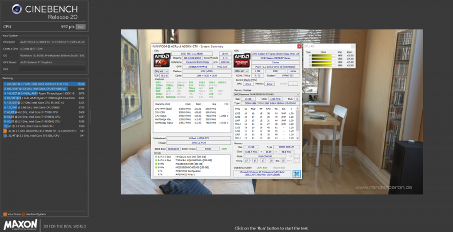This screenshot has height=232, width=453.
Task: Select the Core i5-5300U ranking row
Action: pyautogui.click(x=44, y=135)
